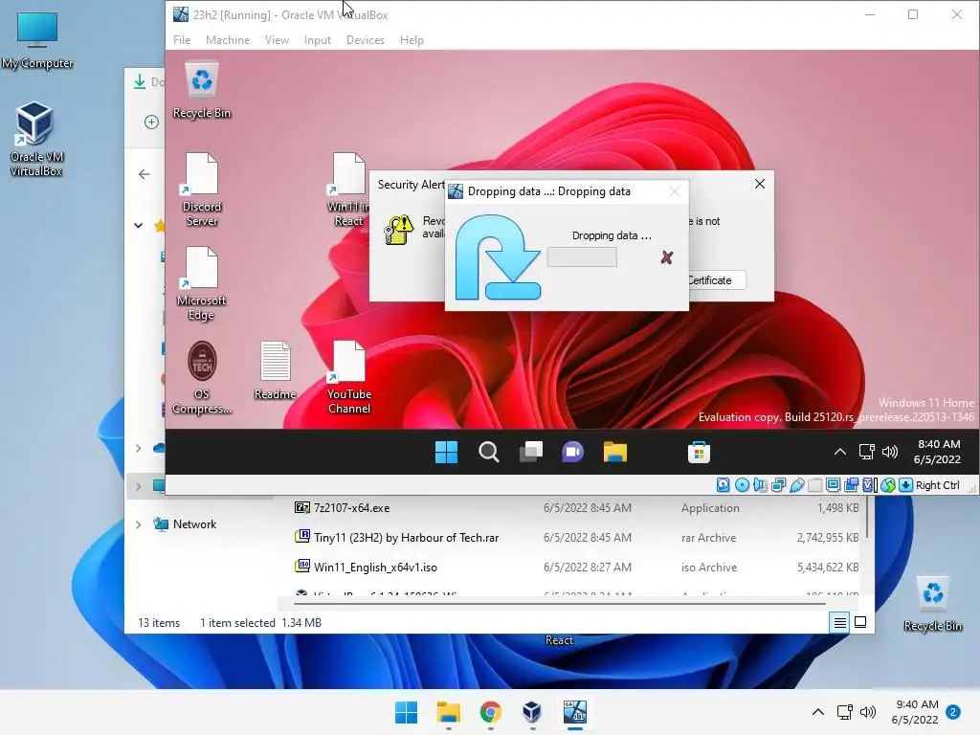Click the optical disk status icon in VirtualBox
This screenshot has height=735, width=980.
tap(742, 485)
